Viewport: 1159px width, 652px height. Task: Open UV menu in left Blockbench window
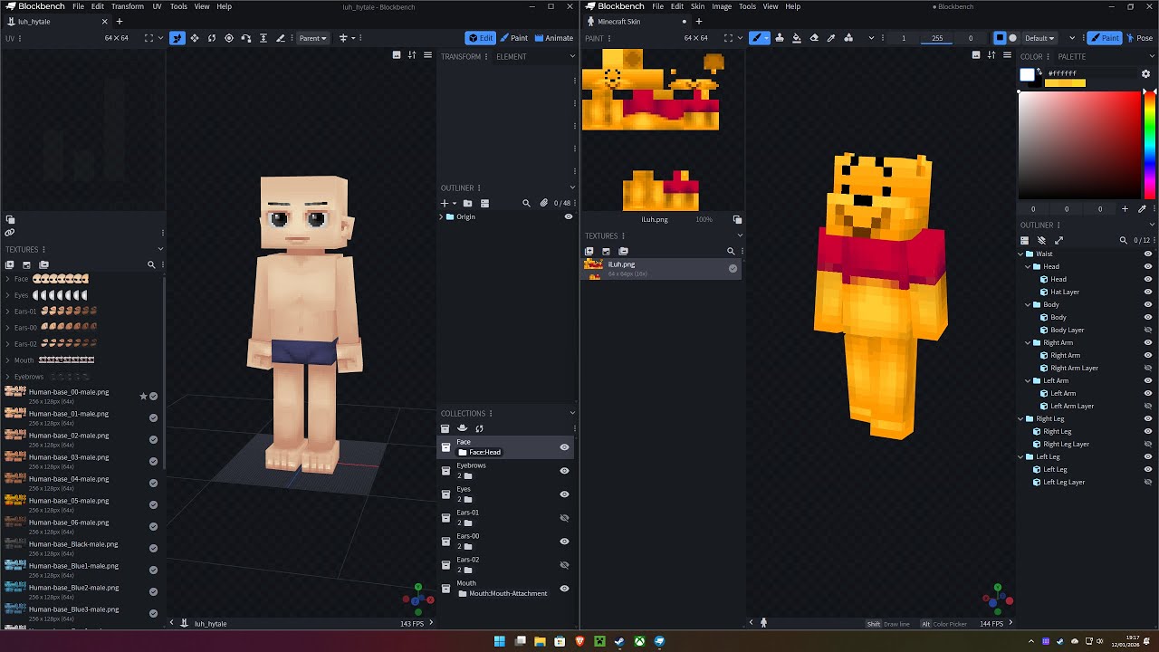pyautogui.click(x=157, y=6)
